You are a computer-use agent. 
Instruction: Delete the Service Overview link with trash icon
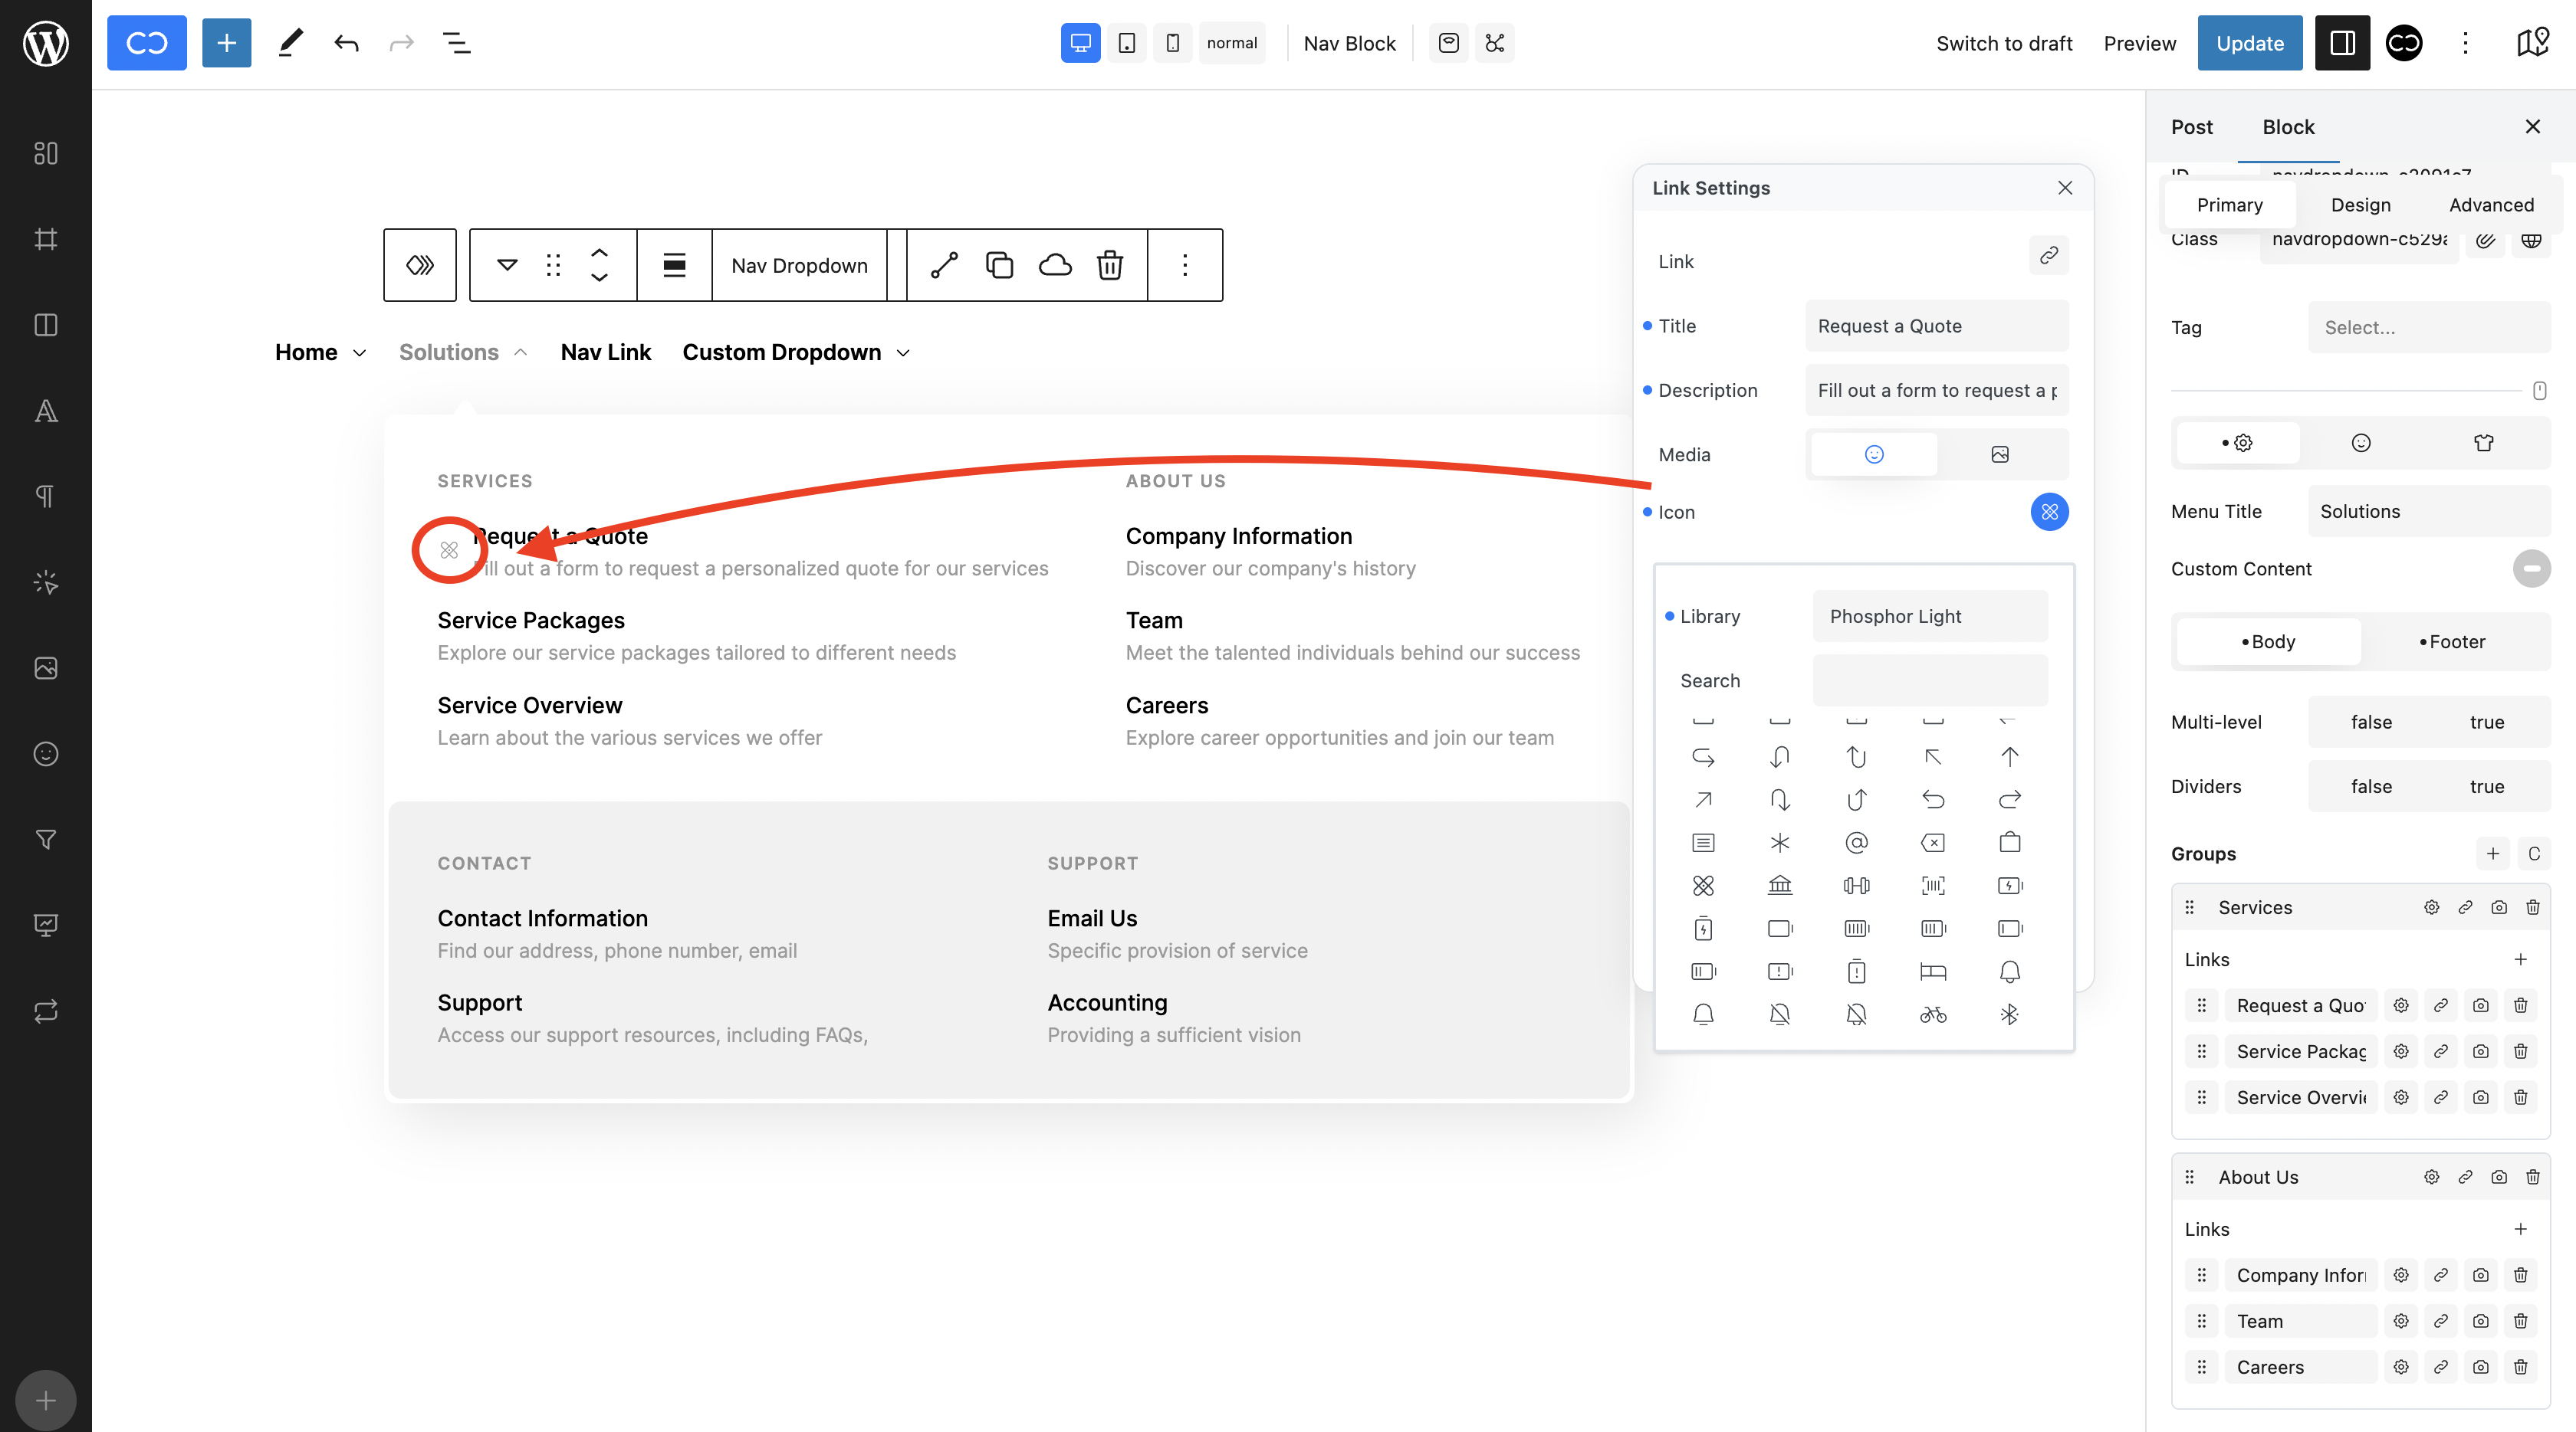pos(2520,1097)
